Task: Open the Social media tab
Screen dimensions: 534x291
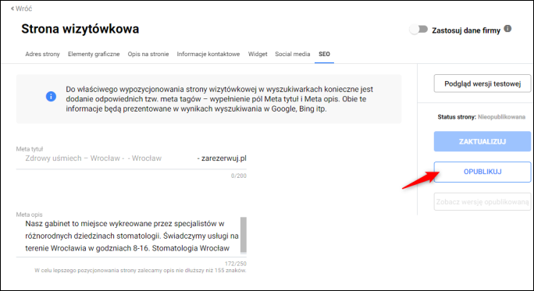Action: pyautogui.click(x=293, y=54)
